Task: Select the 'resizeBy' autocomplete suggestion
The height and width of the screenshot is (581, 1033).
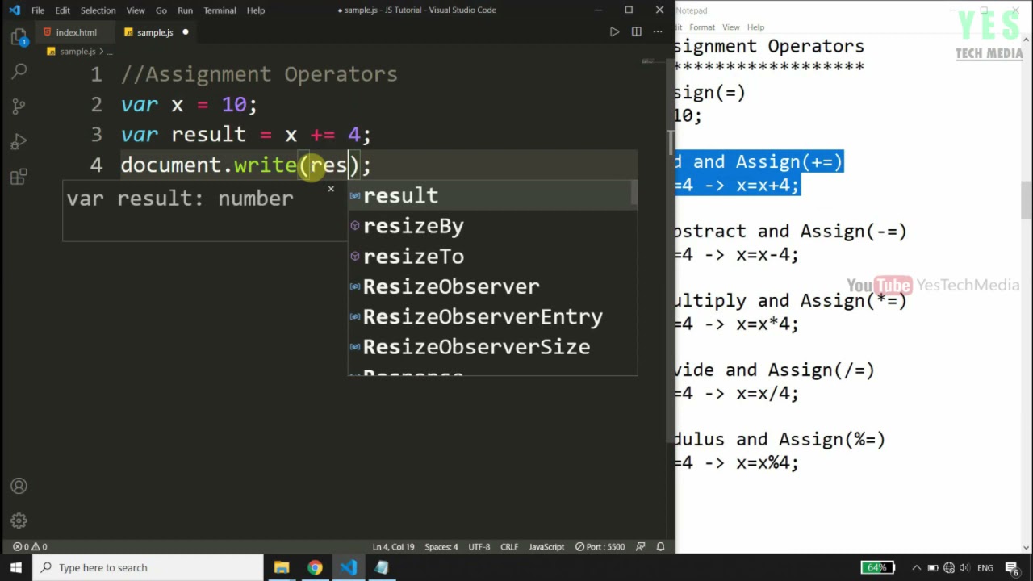Action: tap(492, 226)
